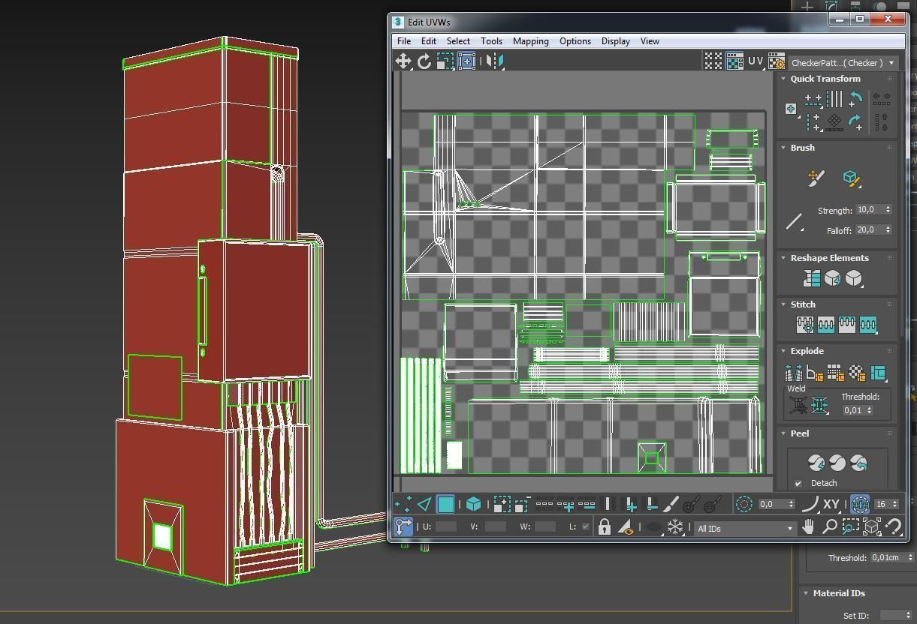Click the Quick Peel icon
Image resolution: width=917 pixels, height=624 pixels.
(x=816, y=463)
